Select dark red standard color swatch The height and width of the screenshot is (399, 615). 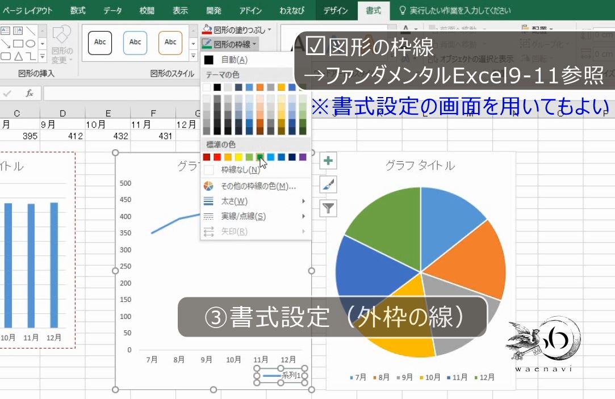(207, 157)
